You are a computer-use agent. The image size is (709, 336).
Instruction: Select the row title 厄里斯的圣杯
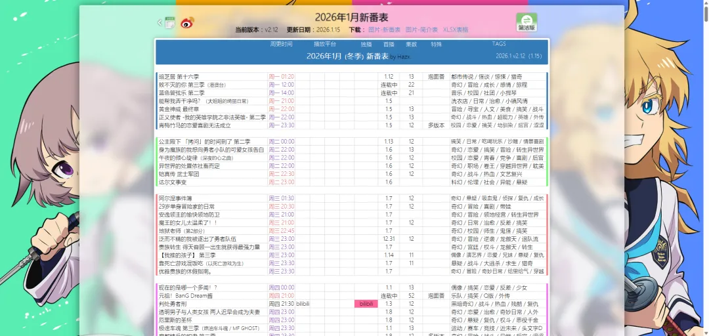pos(176,320)
